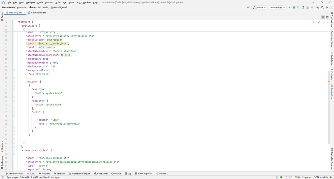Run the app with the green play icon

point(289,7)
